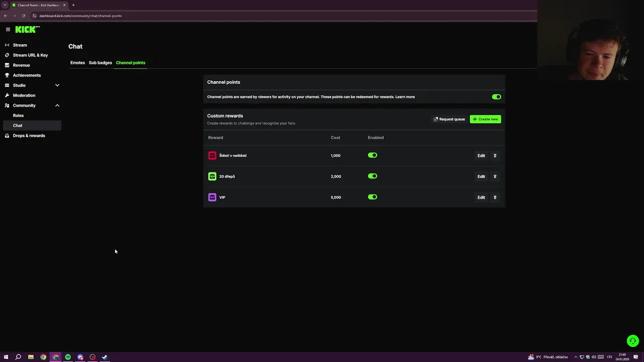The height and width of the screenshot is (362, 644).
Task: Open the green support chat bubble
Action: [x=632, y=341]
